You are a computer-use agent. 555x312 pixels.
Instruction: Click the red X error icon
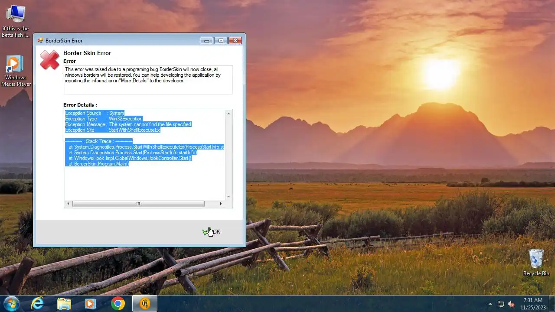49,60
